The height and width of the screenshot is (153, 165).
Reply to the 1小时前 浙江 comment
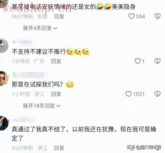[56, 94]
